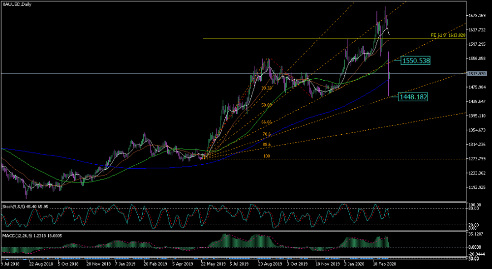Click the 1273.799 price axis label
This screenshot has height=269, width=492.
pos(477,159)
